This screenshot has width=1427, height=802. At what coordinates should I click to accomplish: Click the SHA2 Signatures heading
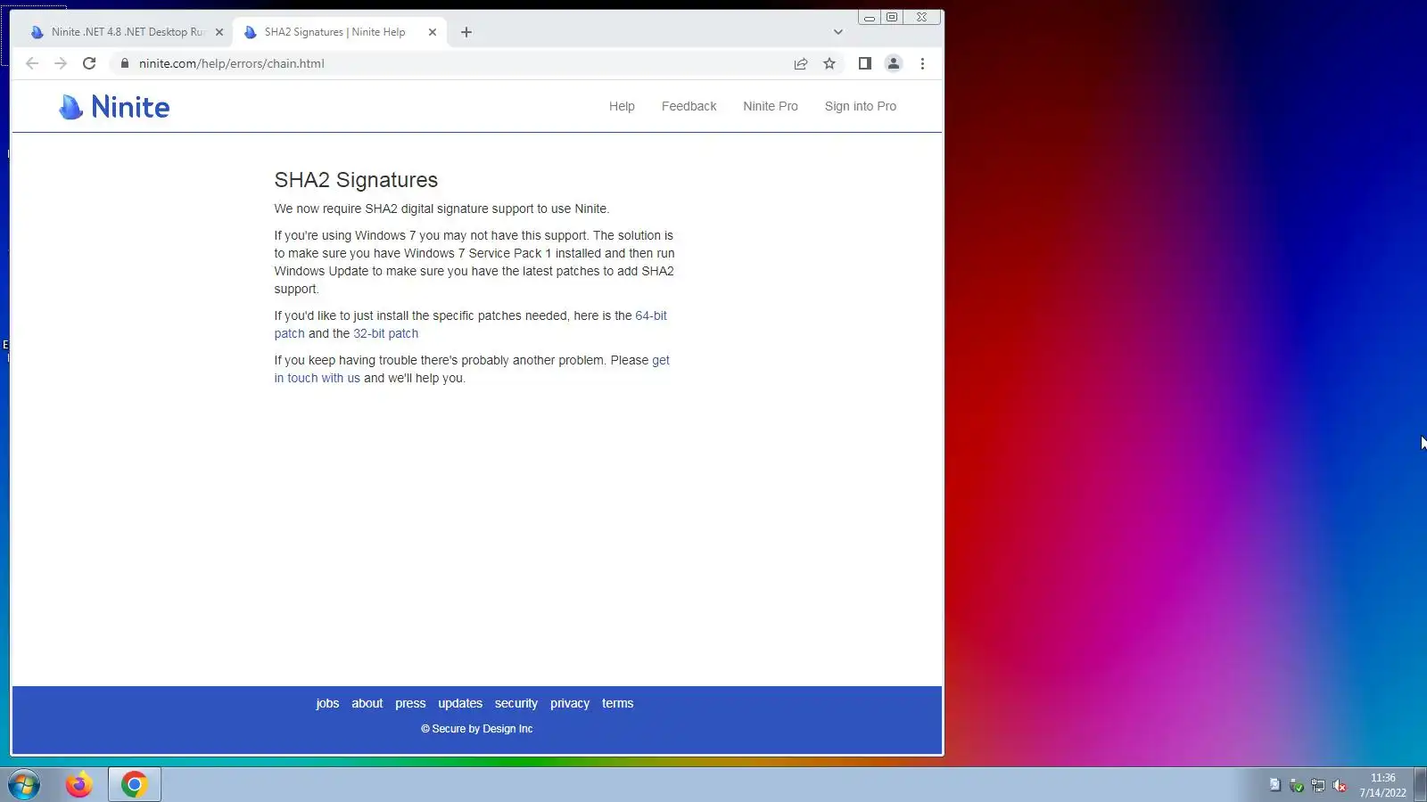[356, 180]
